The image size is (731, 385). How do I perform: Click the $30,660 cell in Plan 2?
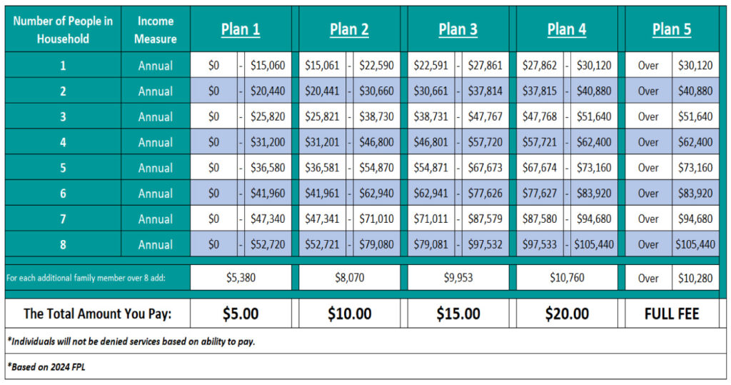(x=376, y=91)
